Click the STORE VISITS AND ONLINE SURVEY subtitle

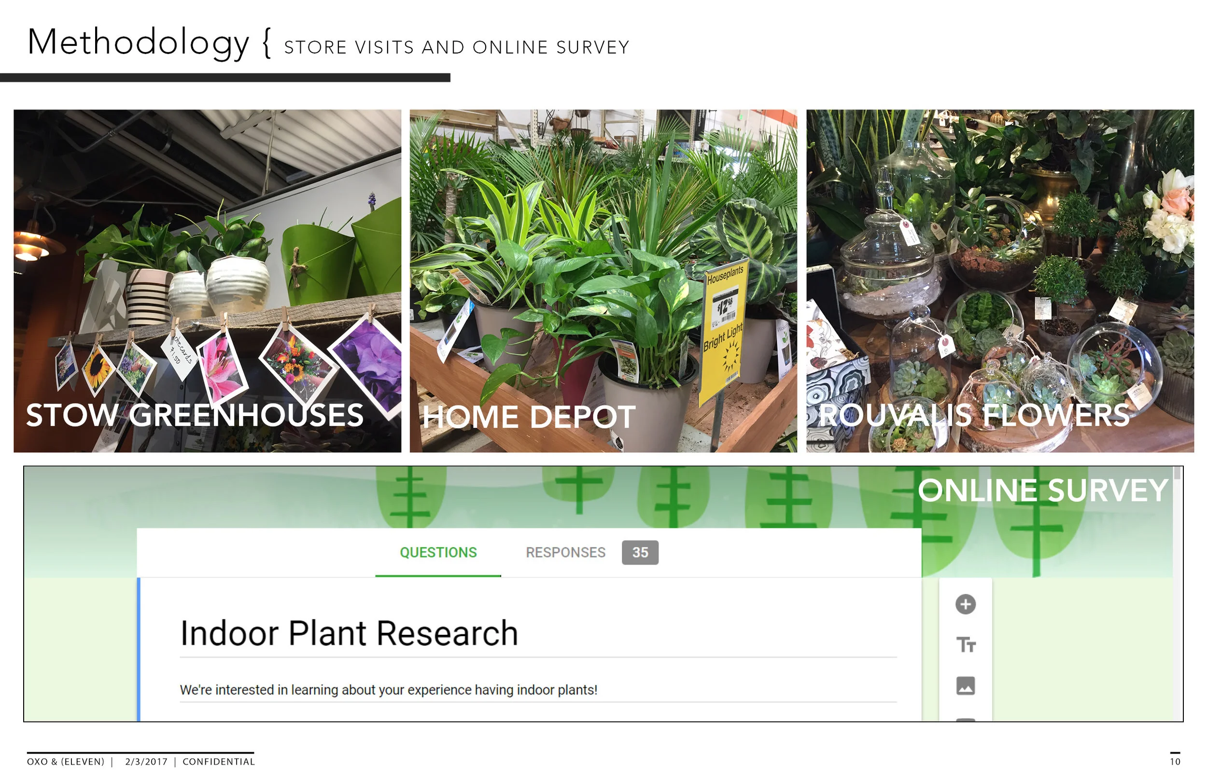456,47
